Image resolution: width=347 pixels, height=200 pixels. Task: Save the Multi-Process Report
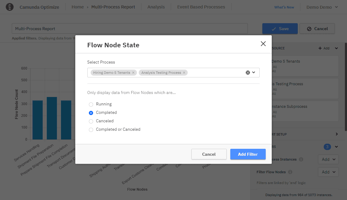(x=280, y=29)
